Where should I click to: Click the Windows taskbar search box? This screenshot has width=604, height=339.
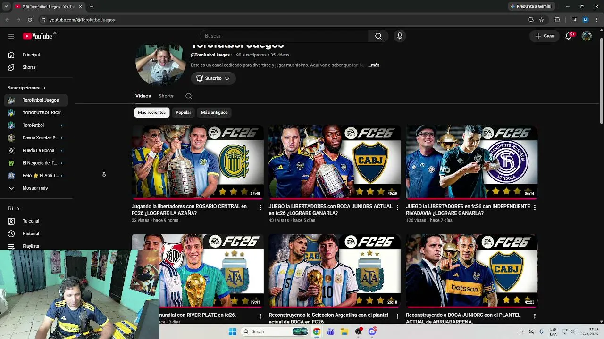pos(275,331)
